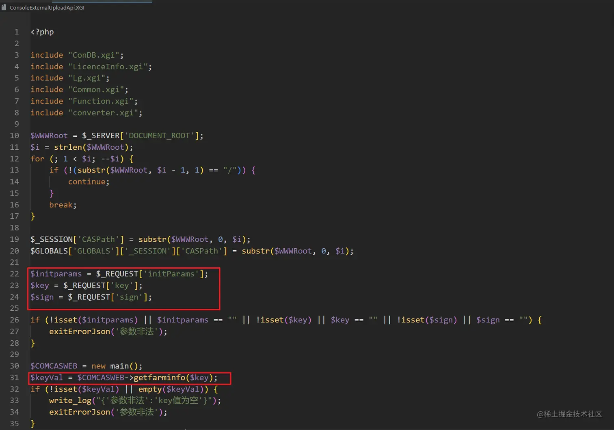The height and width of the screenshot is (430, 614).
Task: Click line number 26 in the gutter
Action: point(15,320)
